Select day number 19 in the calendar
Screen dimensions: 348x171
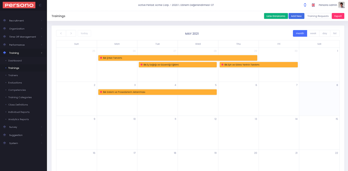pyautogui.click(x=215, y=153)
